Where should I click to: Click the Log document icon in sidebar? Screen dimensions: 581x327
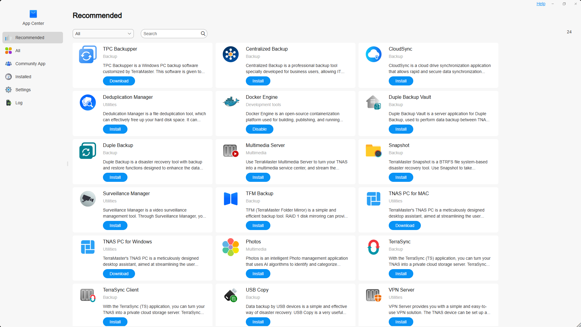pyautogui.click(x=8, y=103)
